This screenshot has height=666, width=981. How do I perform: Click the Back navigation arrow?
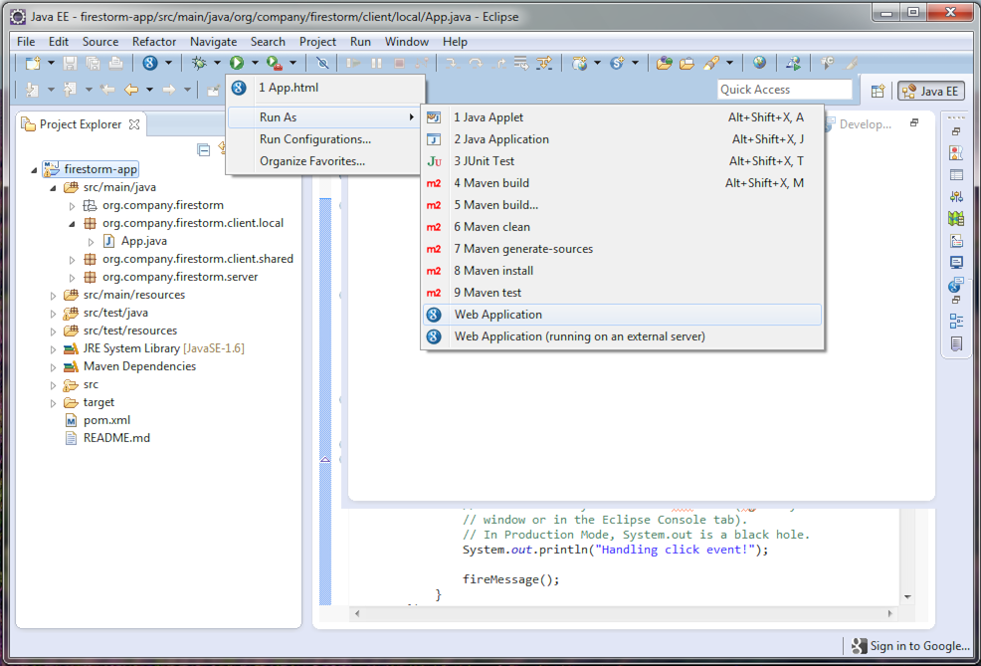click(x=130, y=90)
